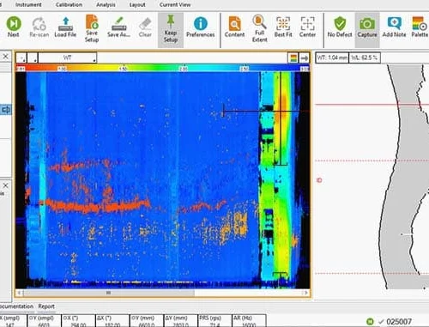This screenshot has height=327, width=429.
Task: Open the Current View menu
Action: [x=175, y=5]
